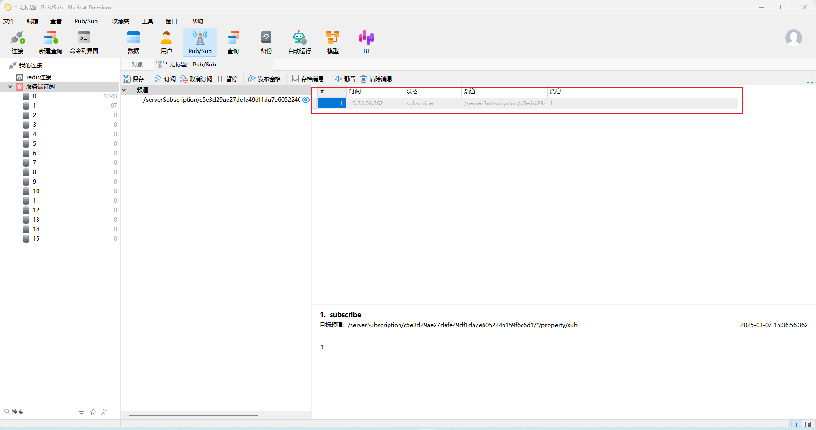
Task: Mute notifications with 静音
Action: pos(345,79)
